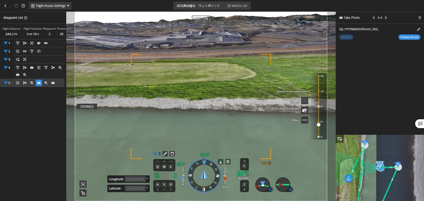Go back using the top-left arrow

5,6
